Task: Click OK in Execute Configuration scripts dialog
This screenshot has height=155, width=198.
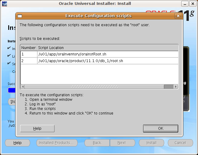Action: [161, 129]
